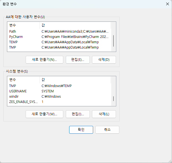This screenshot has width=172, height=163.
Task: Select the windir system variable row
Action: (59, 97)
